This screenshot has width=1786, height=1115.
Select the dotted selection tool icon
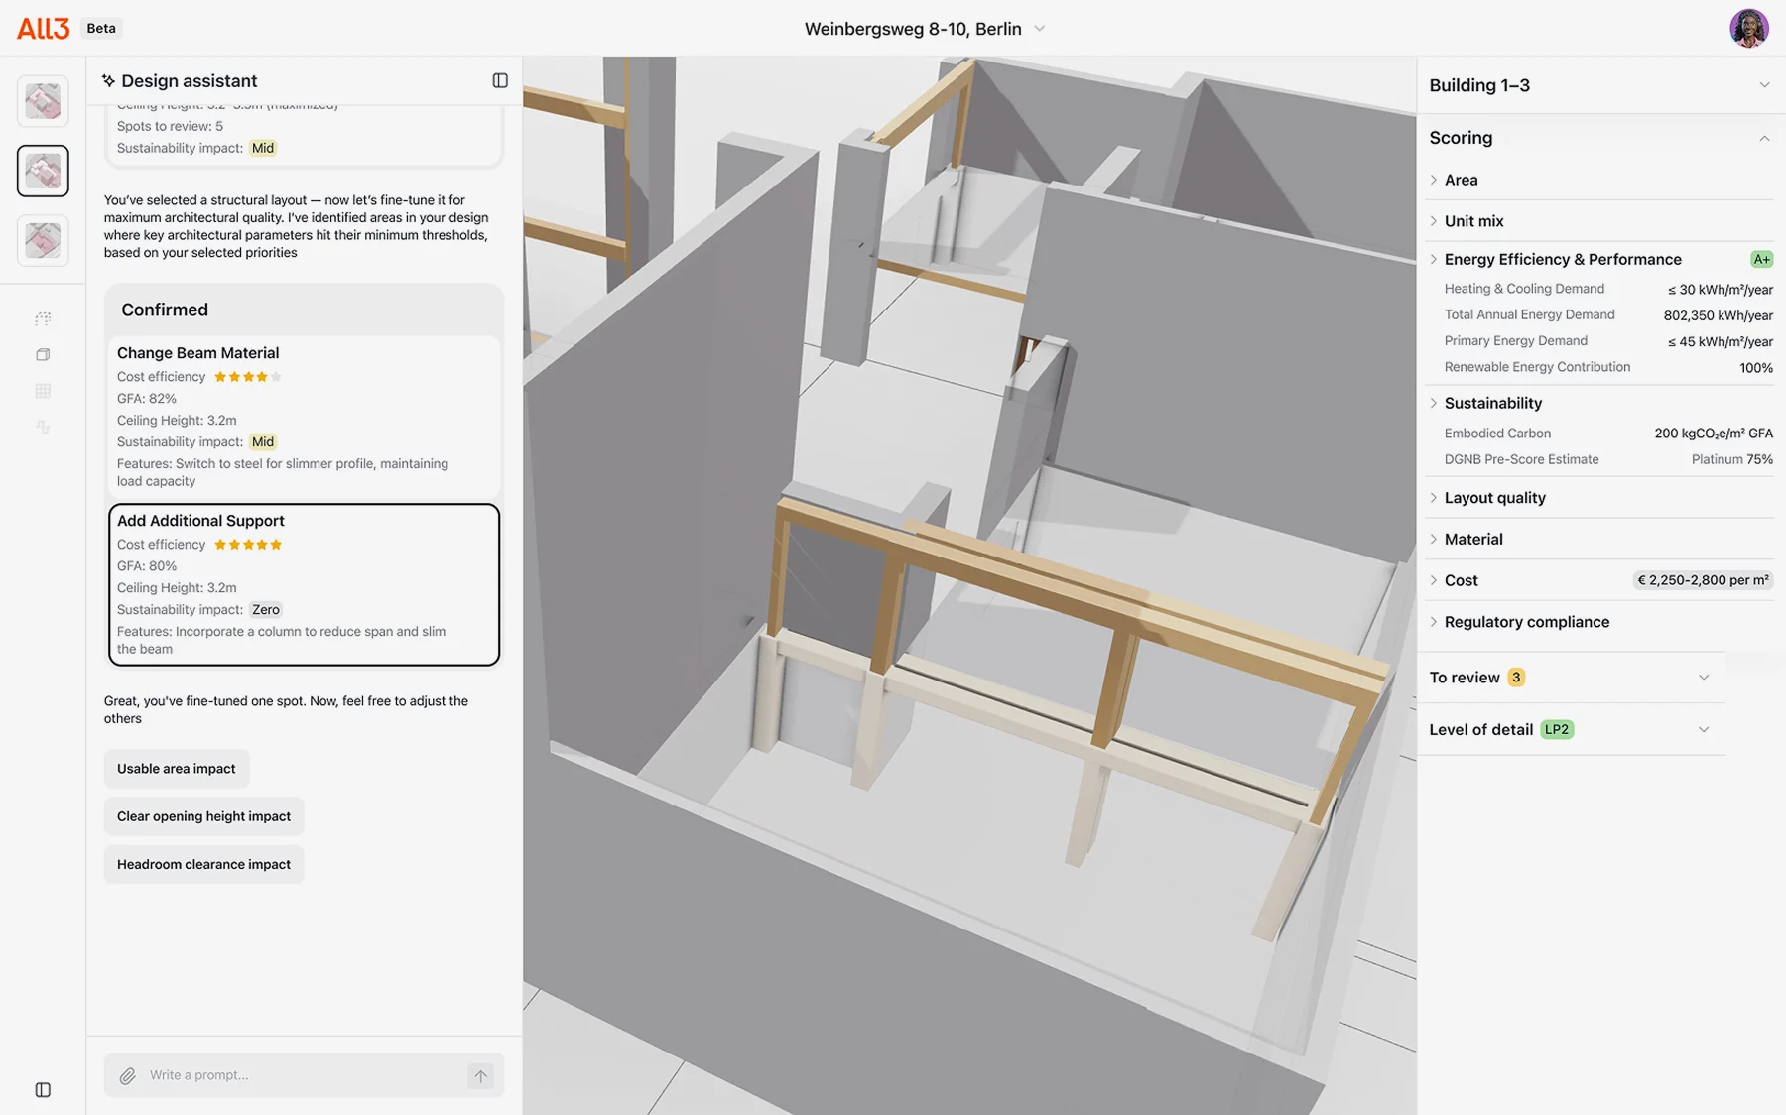coord(43,318)
